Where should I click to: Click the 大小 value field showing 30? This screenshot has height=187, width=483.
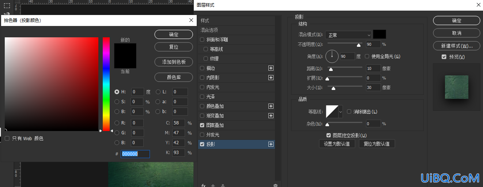click(373, 88)
